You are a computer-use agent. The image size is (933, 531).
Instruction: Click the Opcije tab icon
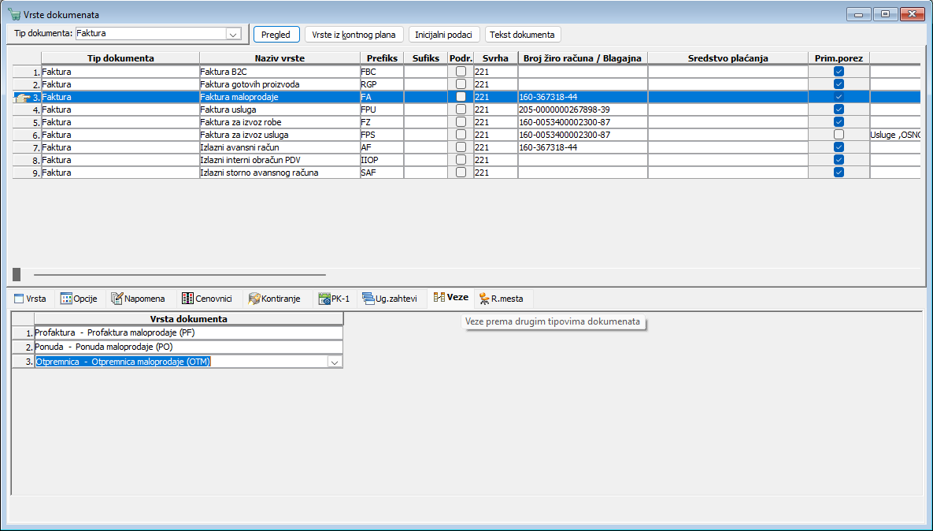pyautogui.click(x=66, y=299)
